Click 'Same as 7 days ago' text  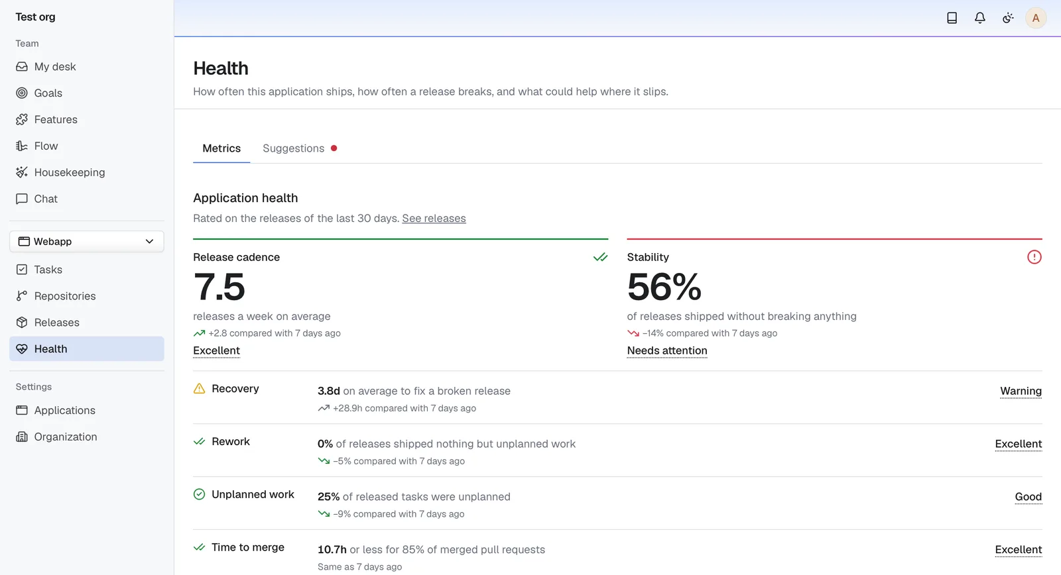click(x=359, y=567)
